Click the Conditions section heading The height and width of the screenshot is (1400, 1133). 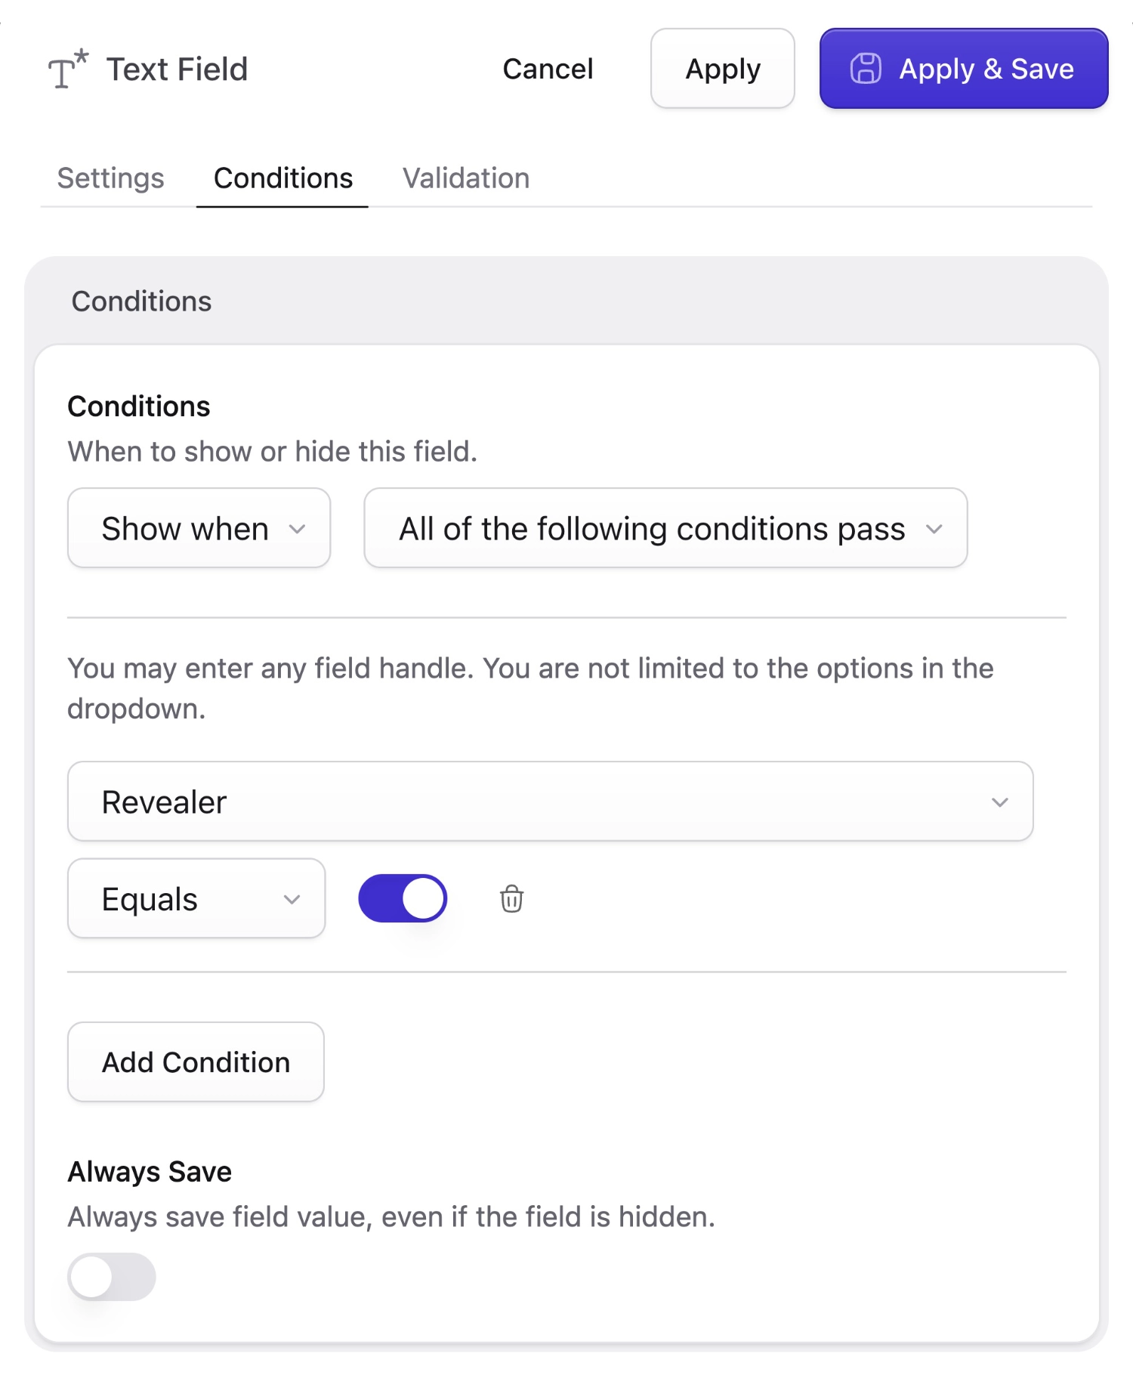point(141,301)
